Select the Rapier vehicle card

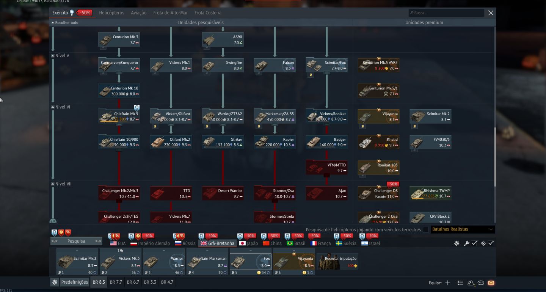tap(275, 142)
